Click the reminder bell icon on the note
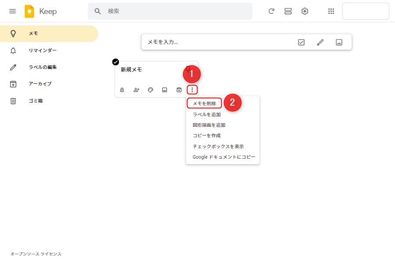 click(122, 90)
